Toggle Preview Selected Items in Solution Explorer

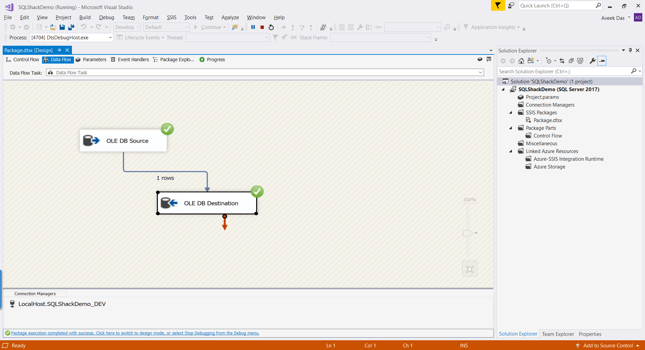(x=602, y=61)
